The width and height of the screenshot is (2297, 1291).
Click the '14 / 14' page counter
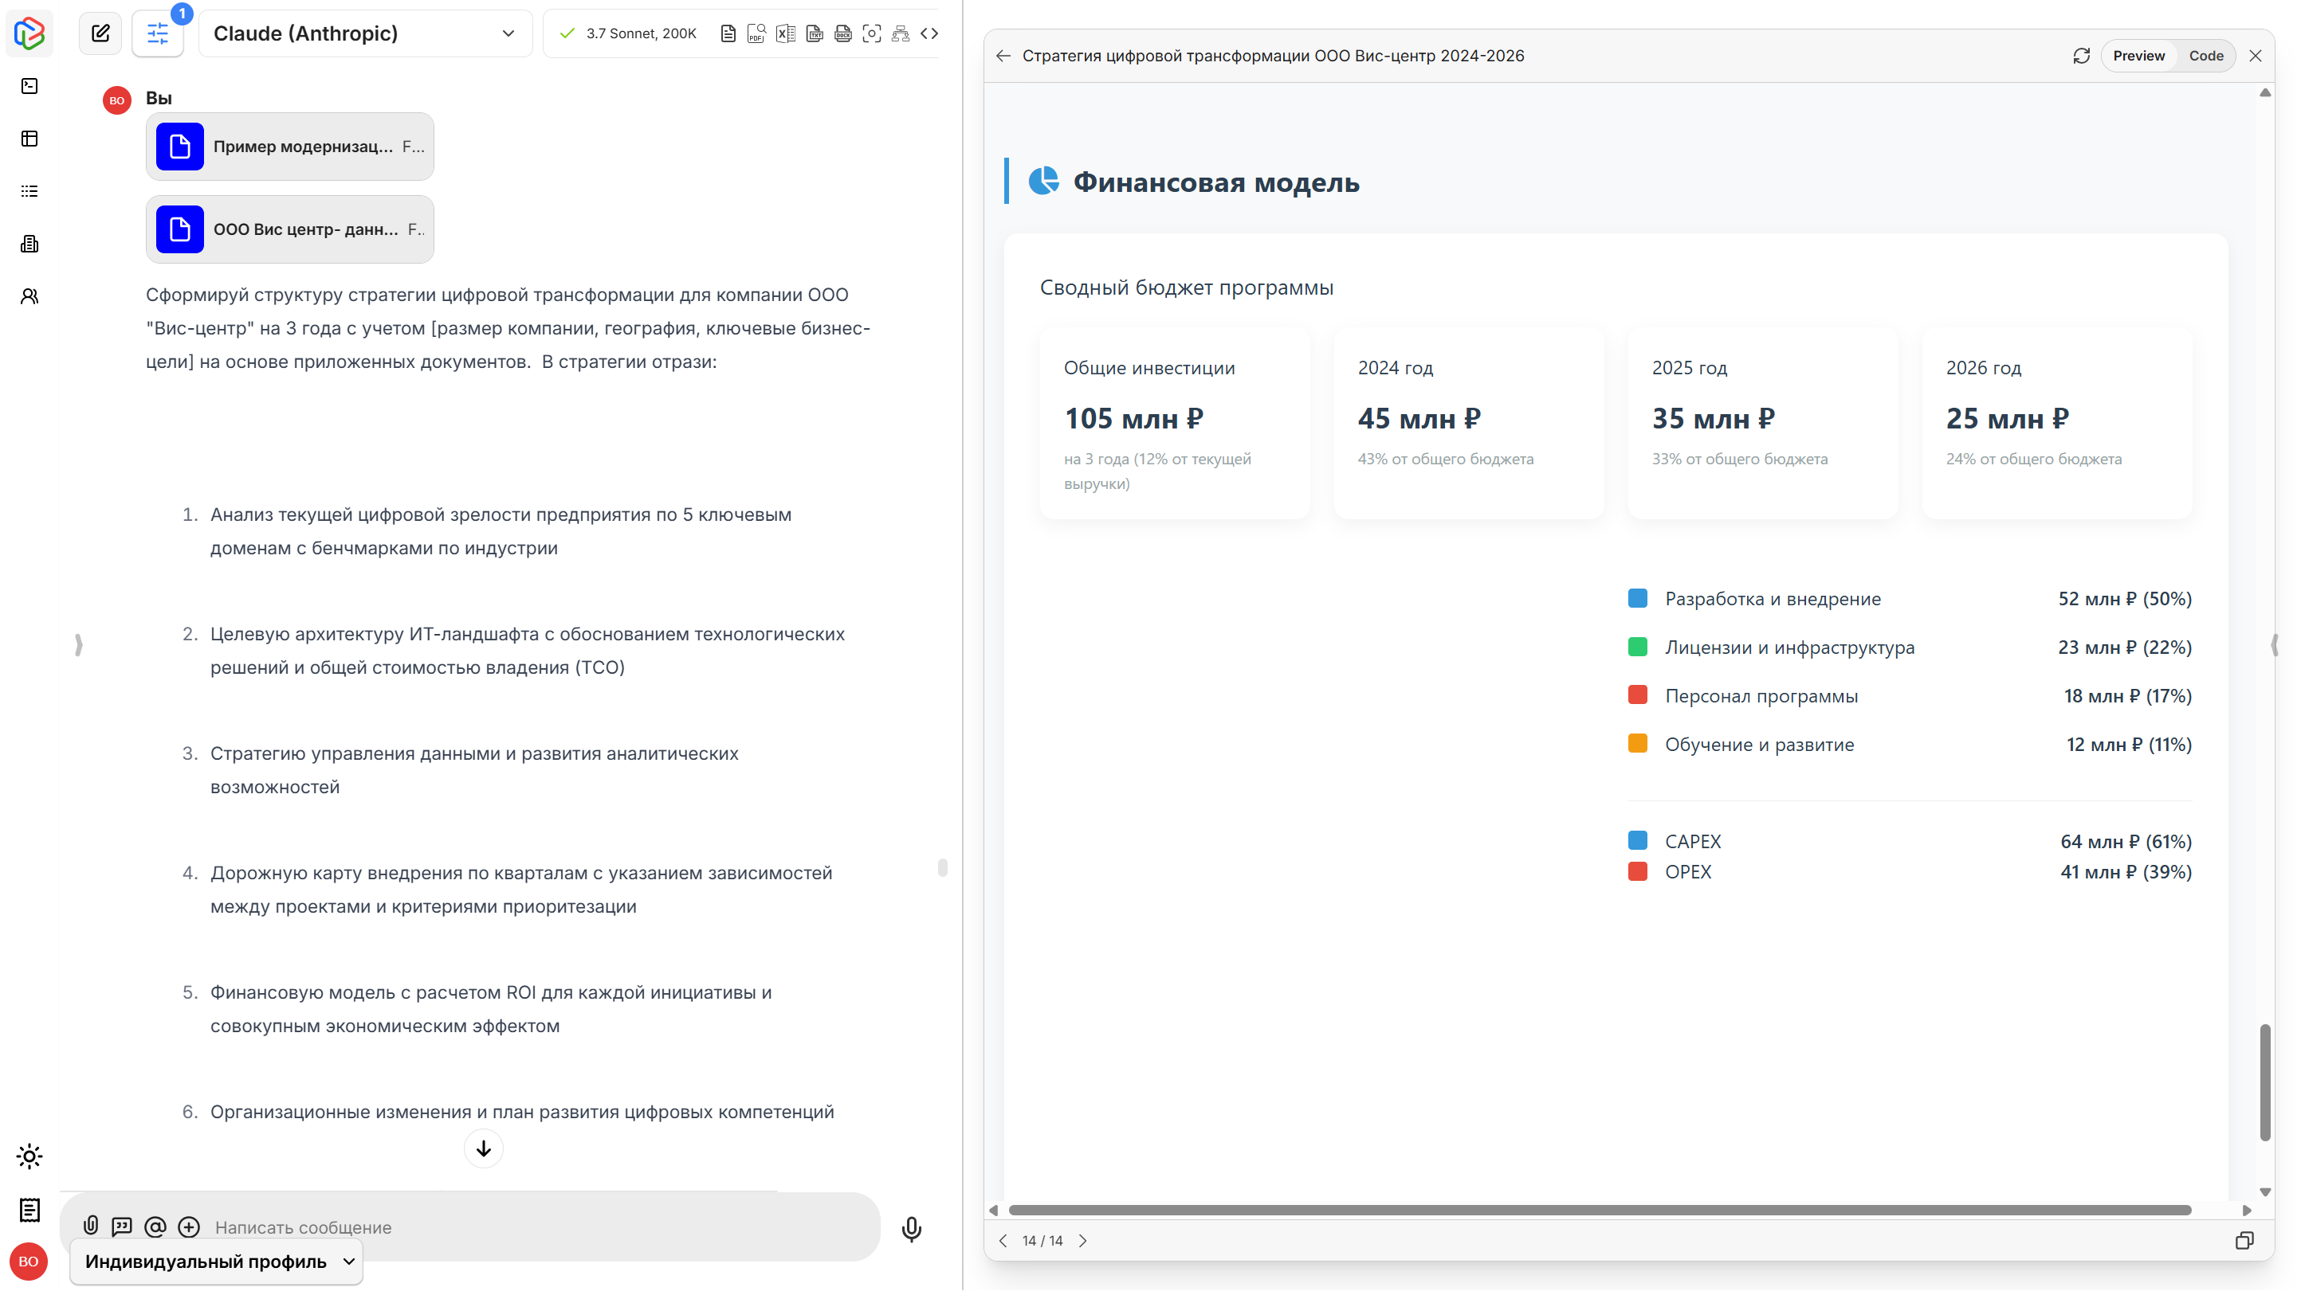[1042, 1240]
